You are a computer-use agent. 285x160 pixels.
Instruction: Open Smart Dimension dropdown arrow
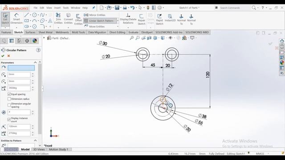(x=16, y=28)
